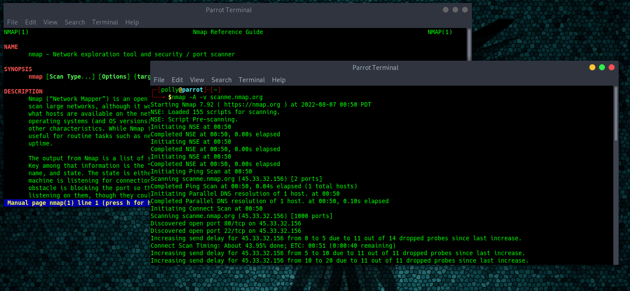Close the front terminal with red button

[612, 67]
